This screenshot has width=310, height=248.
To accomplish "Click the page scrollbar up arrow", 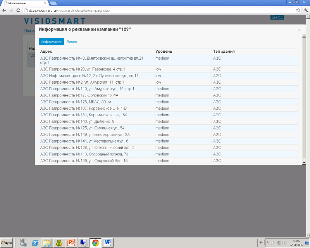I will tap(308, 17).
